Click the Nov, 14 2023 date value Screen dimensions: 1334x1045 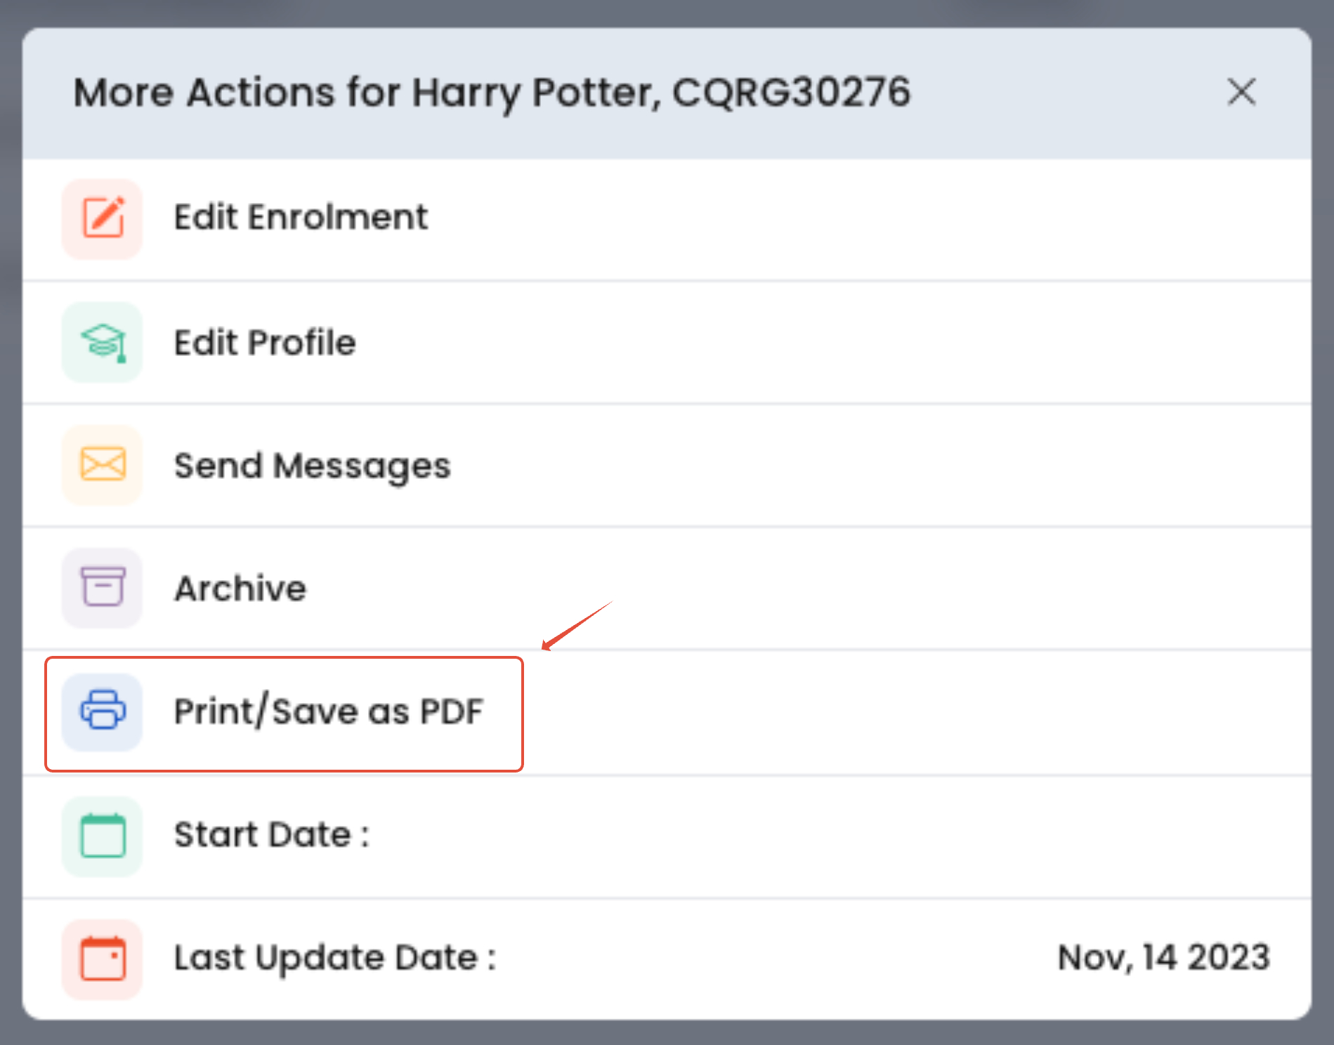coord(1164,958)
